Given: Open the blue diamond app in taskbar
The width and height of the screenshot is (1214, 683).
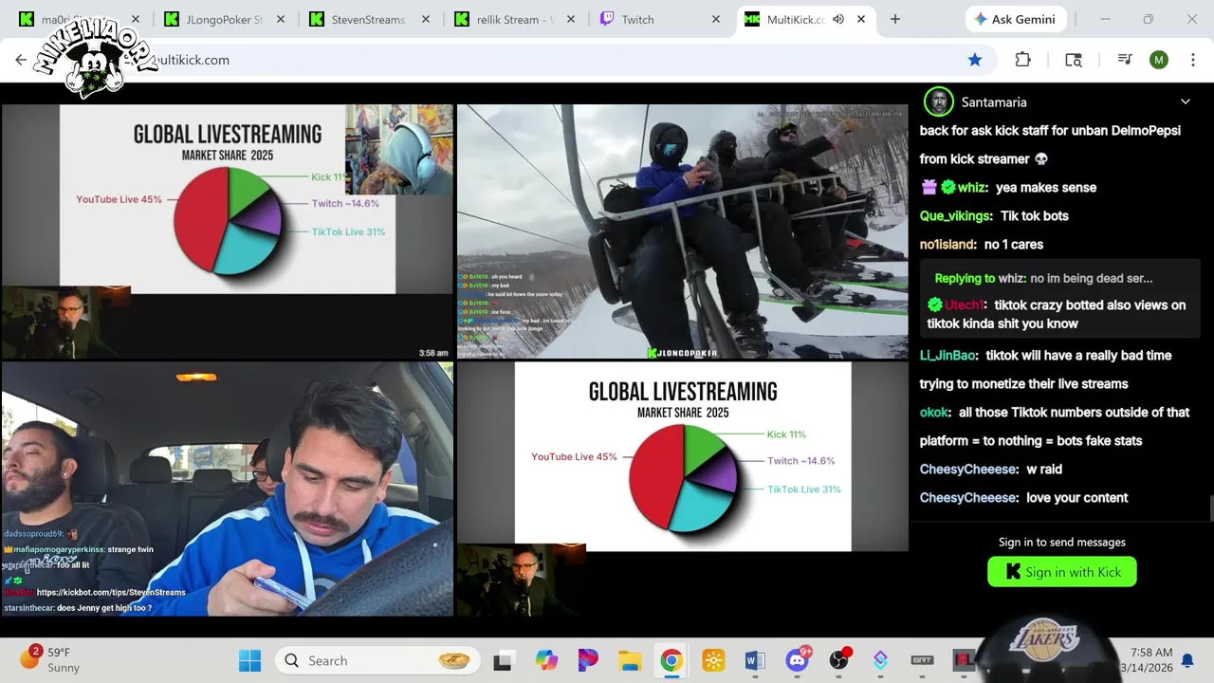Looking at the screenshot, I should tap(880, 660).
